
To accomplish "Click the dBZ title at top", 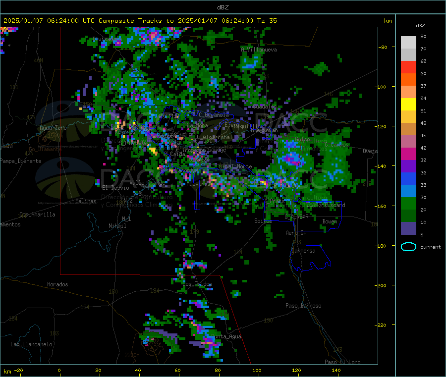I will click(223, 7).
